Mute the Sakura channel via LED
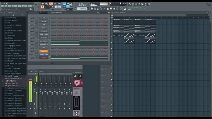 point(29,58)
